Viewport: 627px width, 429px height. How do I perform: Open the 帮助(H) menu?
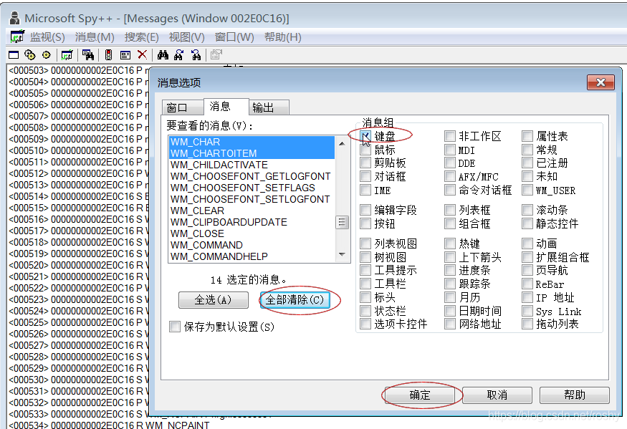click(x=283, y=37)
